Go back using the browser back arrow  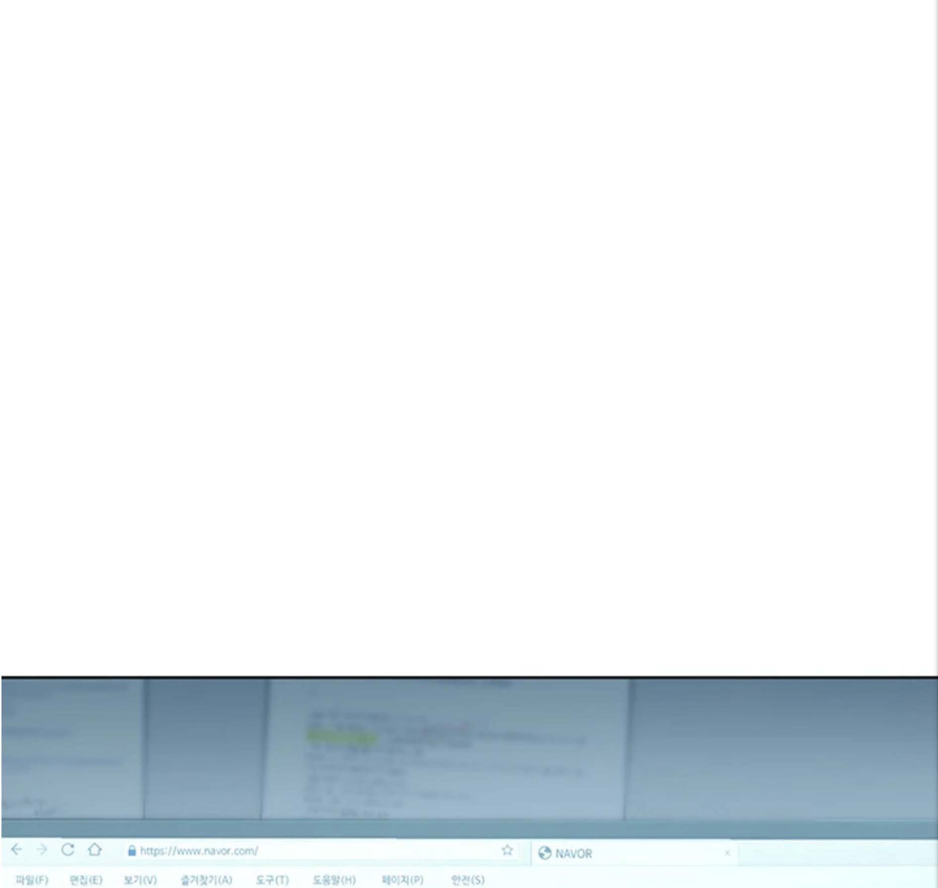click(x=16, y=849)
